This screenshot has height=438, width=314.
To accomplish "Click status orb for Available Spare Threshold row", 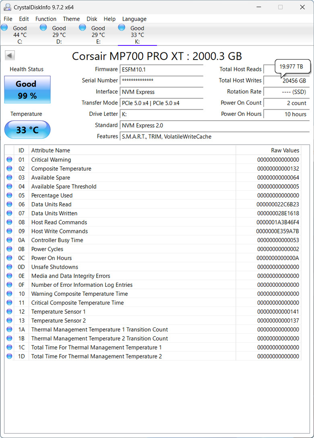I will pyautogui.click(x=10, y=186).
